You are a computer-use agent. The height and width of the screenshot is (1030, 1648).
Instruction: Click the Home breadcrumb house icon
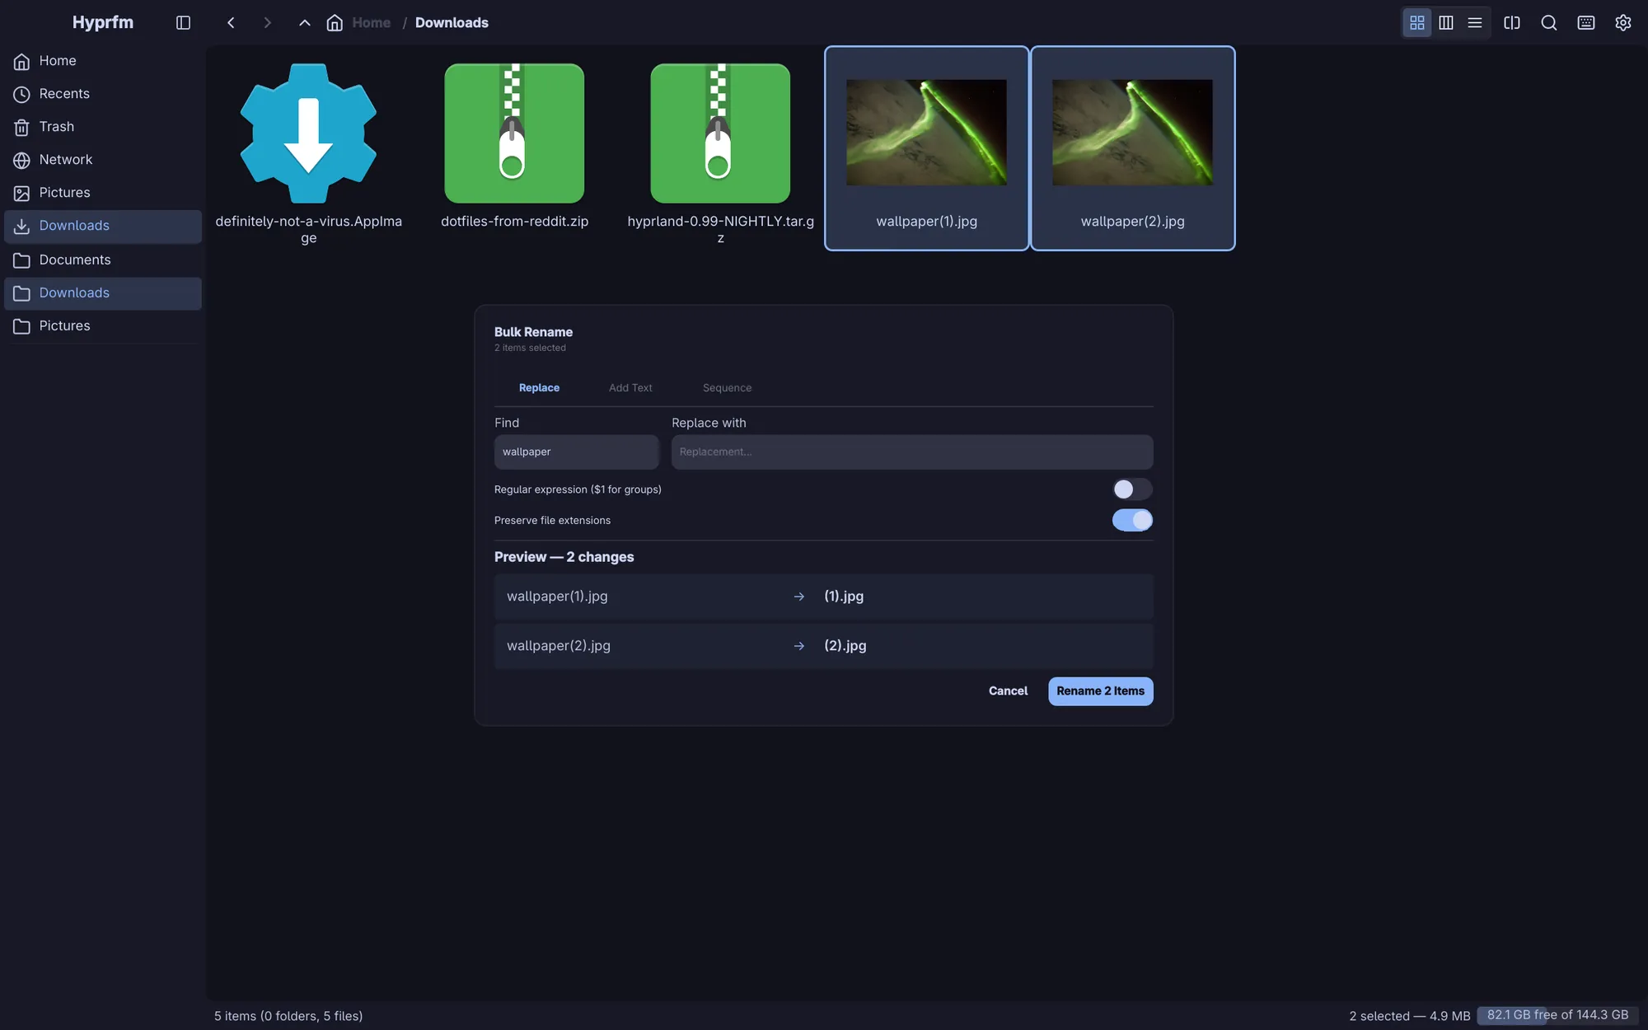pos(335,22)
